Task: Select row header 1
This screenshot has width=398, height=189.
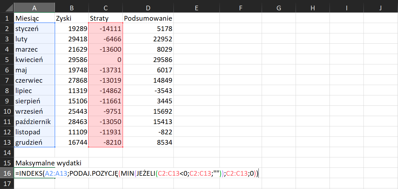Action: pyautogui.click(x=7, y=18)
